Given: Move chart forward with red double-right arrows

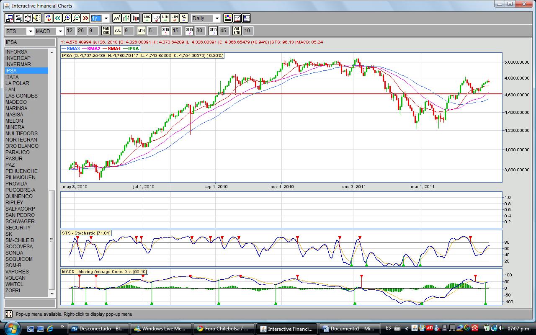Looking at the screenshot, I should coord(85,18).
